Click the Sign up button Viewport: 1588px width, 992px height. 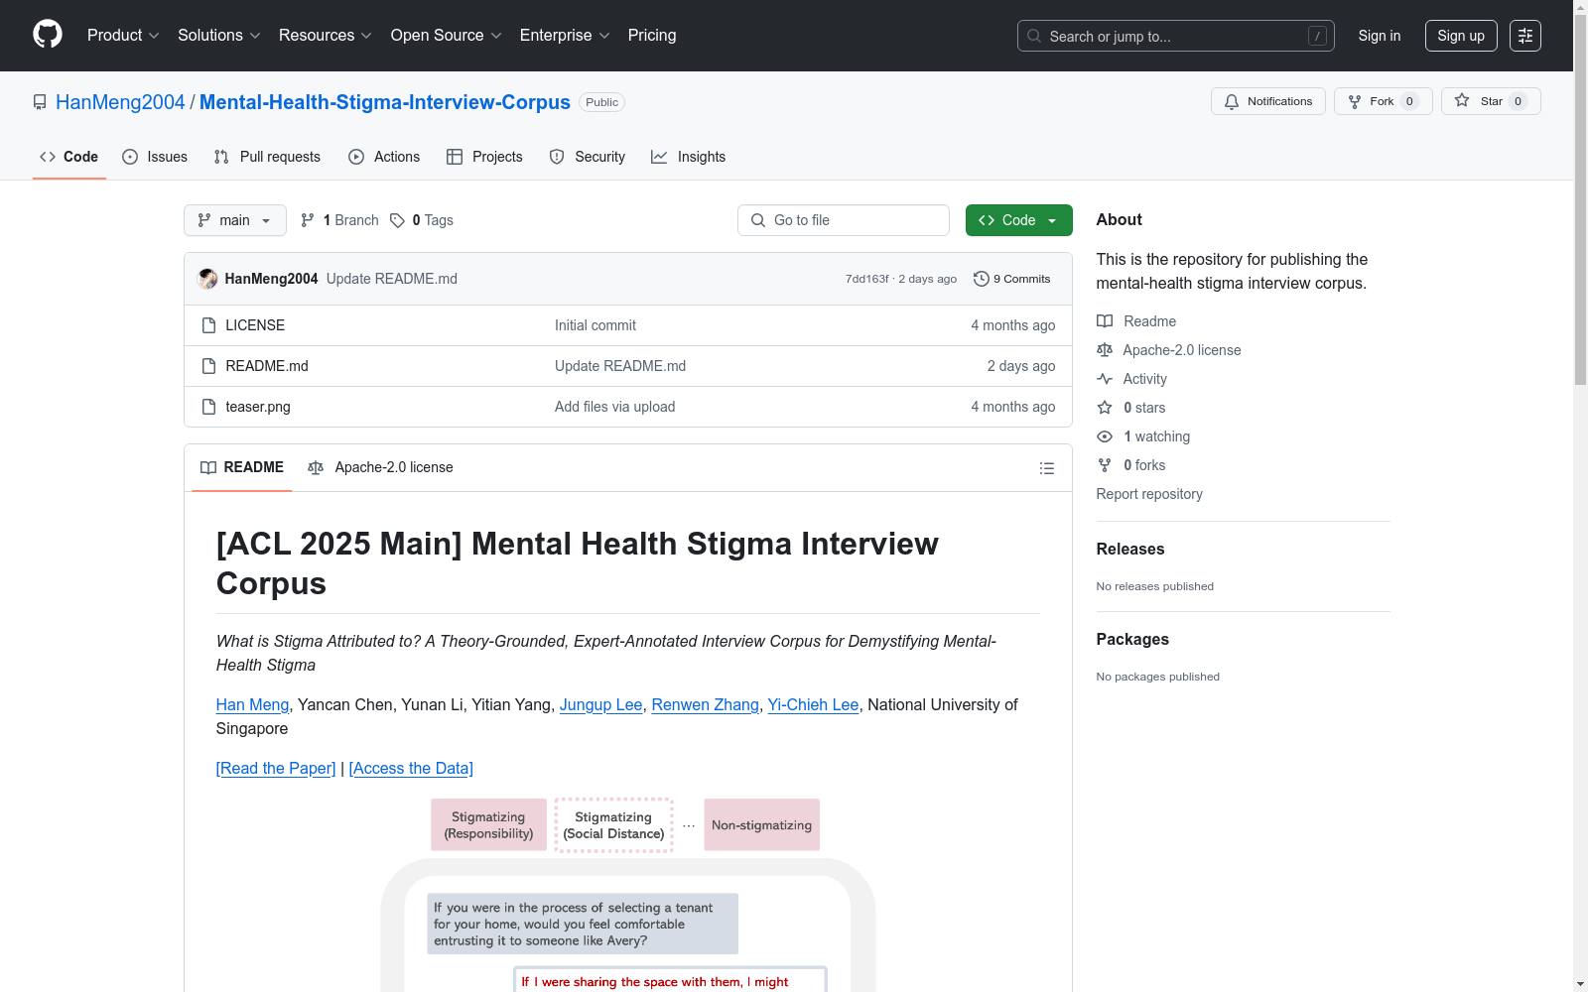pyautogui.click(x=1461, y=36)
